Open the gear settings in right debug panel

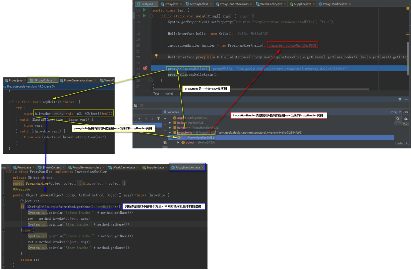406,119
